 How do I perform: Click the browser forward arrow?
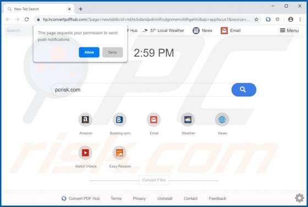coord(17,19)
